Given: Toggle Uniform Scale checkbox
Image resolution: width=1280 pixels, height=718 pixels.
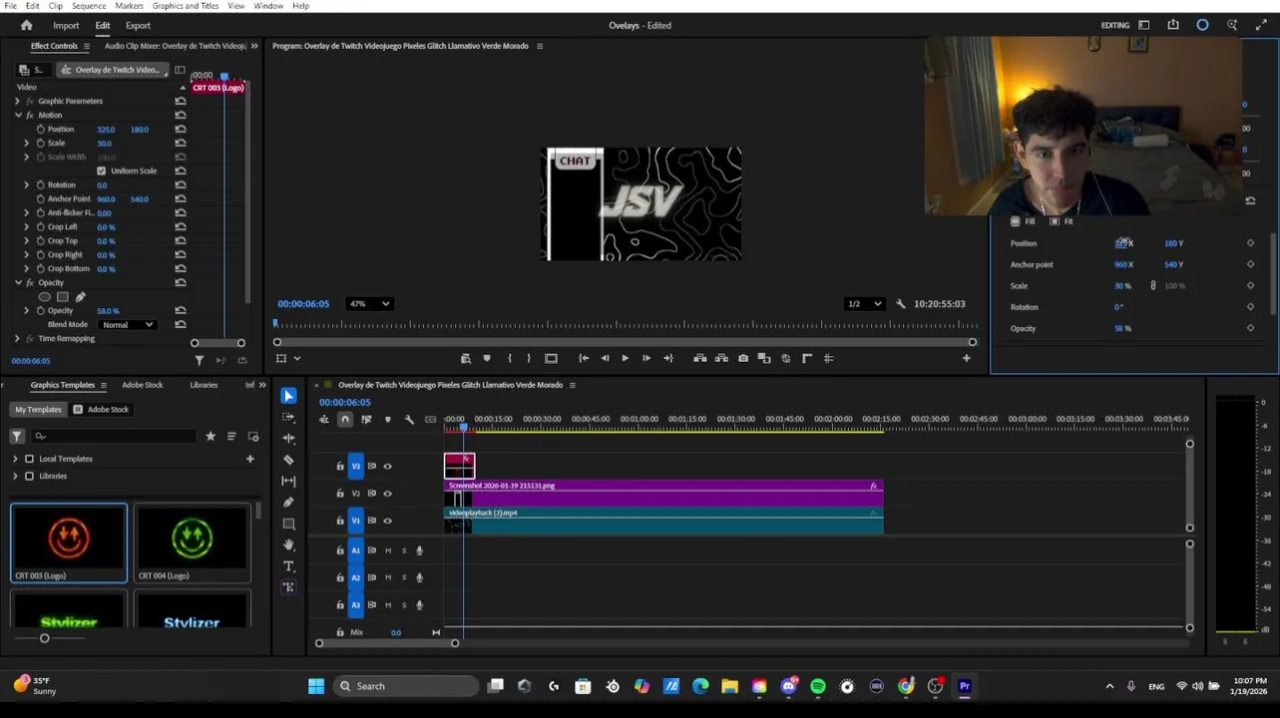Looking at the screenshot, I should pyautogui.click(x=101, y=171).
